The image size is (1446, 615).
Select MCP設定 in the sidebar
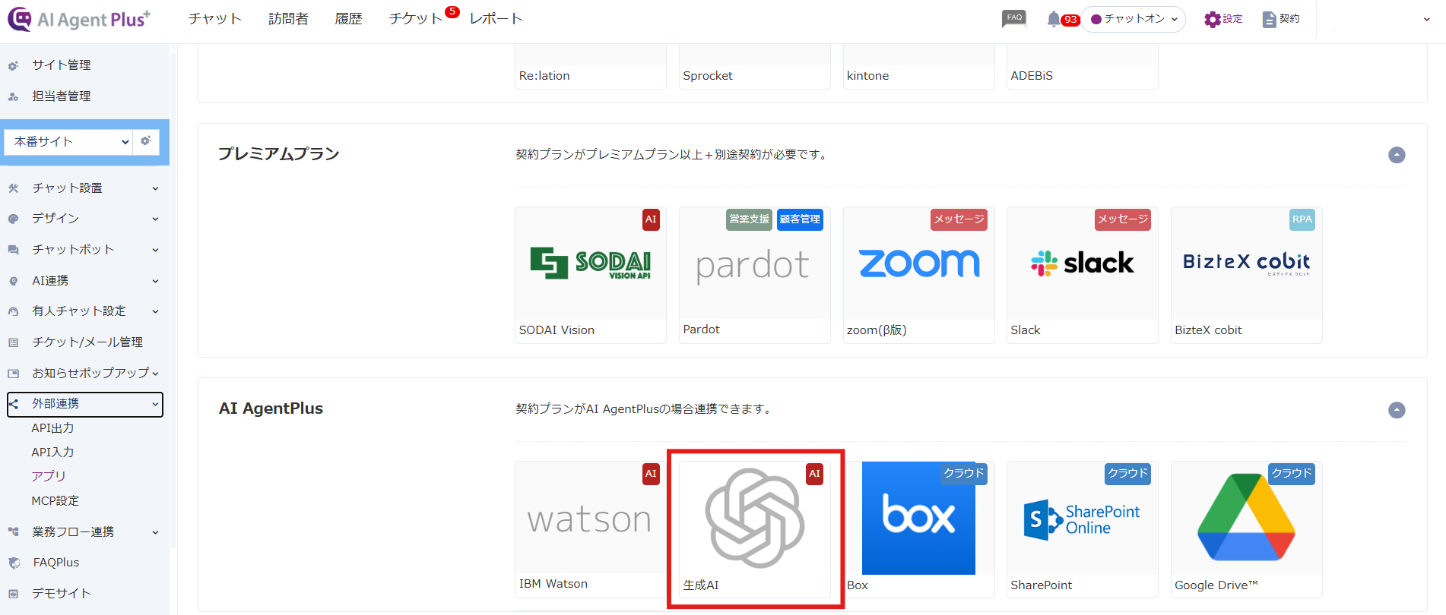[55, 501]
